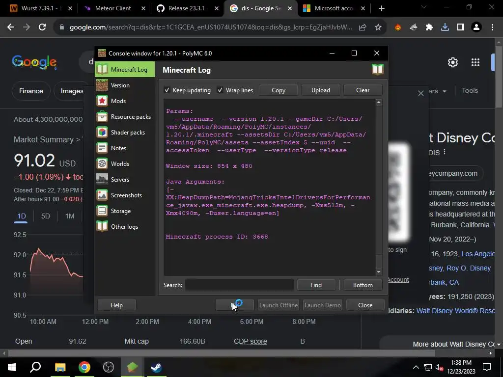Jump to Bottom of the log

click(363, 285)
